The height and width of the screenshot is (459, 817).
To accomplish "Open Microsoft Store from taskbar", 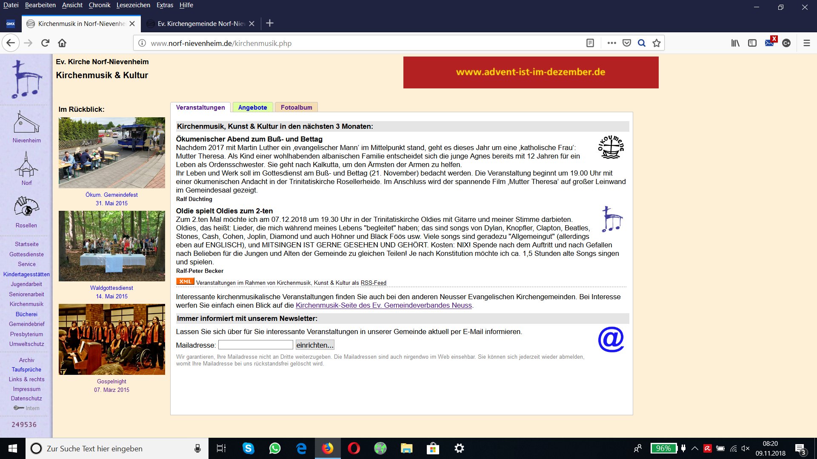I will pos(433,448).
